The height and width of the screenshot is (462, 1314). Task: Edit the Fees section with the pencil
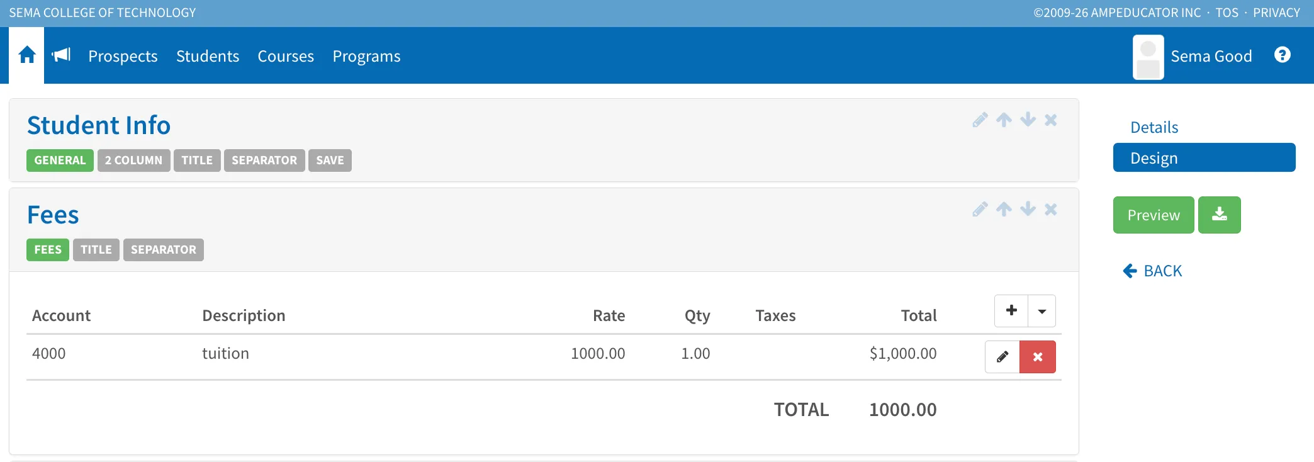coord(980,209)
